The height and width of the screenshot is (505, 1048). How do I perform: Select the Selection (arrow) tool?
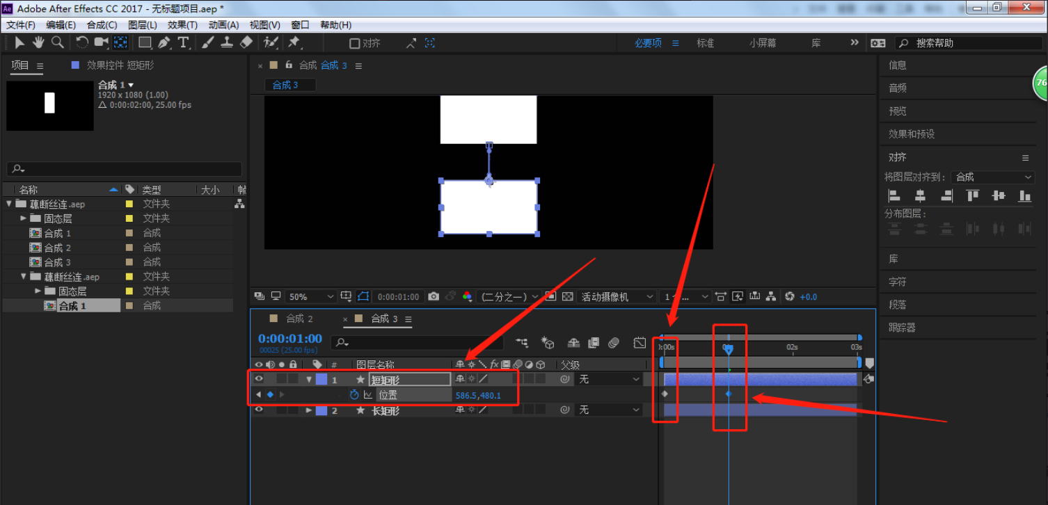click(20, 42)
